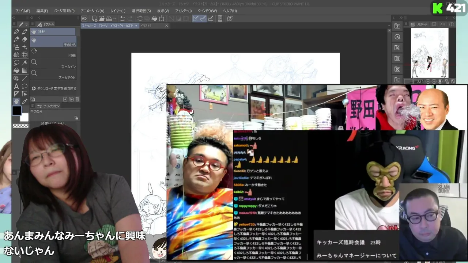Screen dimensions: 468x263
Task: Click the Navigator canvas thumbnail
Action: tap(430, 53)
